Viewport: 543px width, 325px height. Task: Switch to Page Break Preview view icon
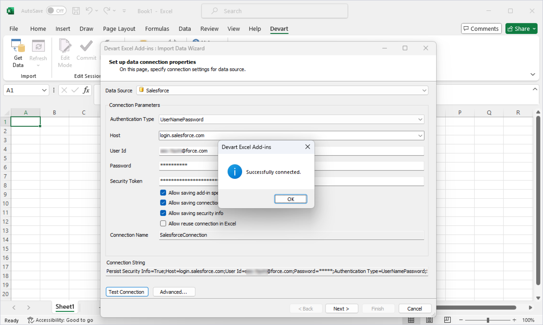[x=447, y=320]
